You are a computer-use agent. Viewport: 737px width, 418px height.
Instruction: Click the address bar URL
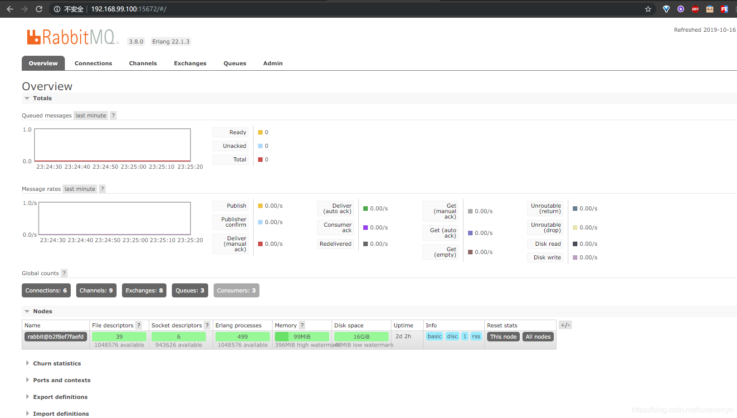[x=129, y=9]
